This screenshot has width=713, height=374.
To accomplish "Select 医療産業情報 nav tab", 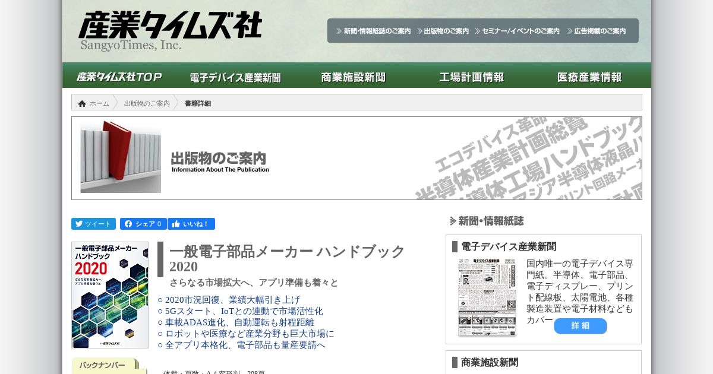I will [589, 77].
